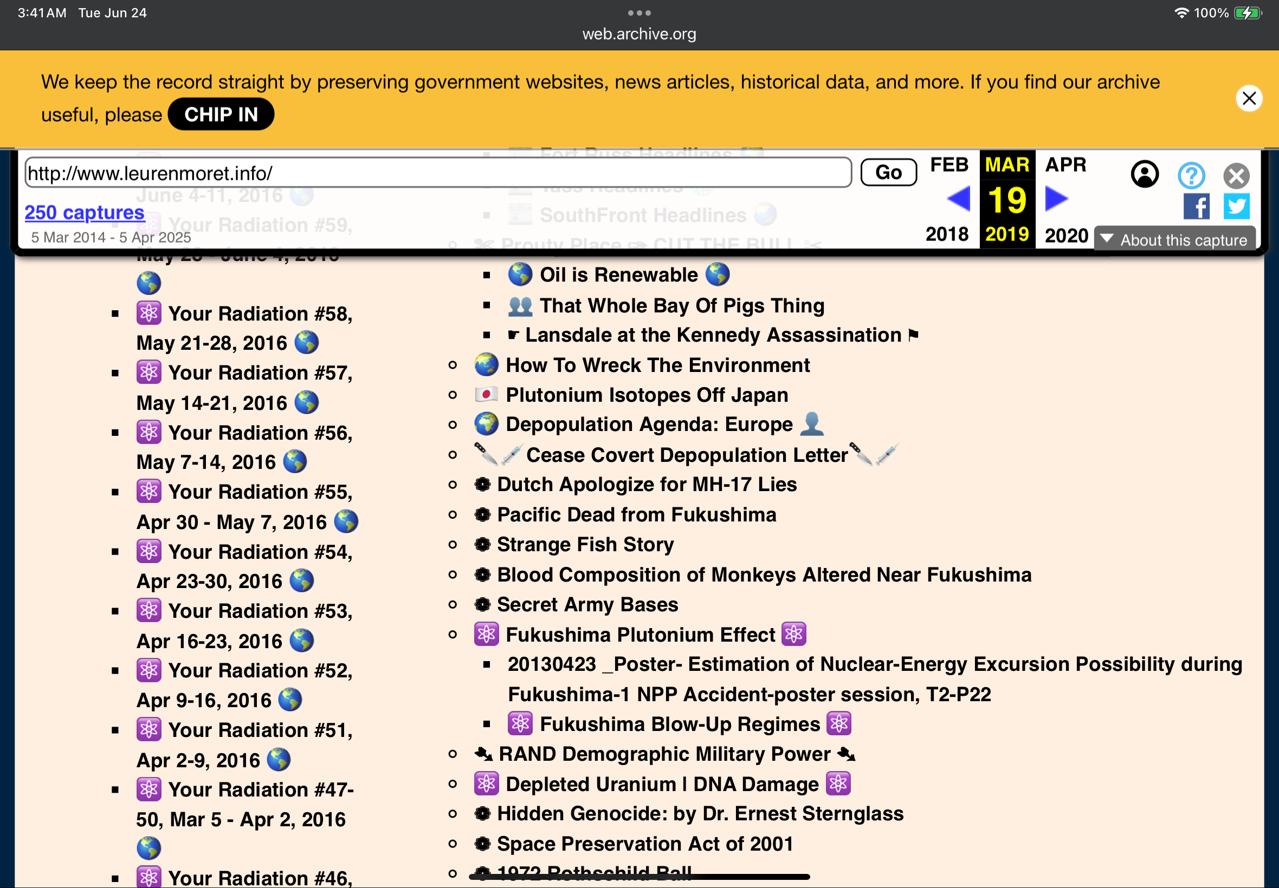Viewport: 1279px width, 888px height.
Task: Open Fukushima Blow-Up Regimes link
Action: point(679,724)
